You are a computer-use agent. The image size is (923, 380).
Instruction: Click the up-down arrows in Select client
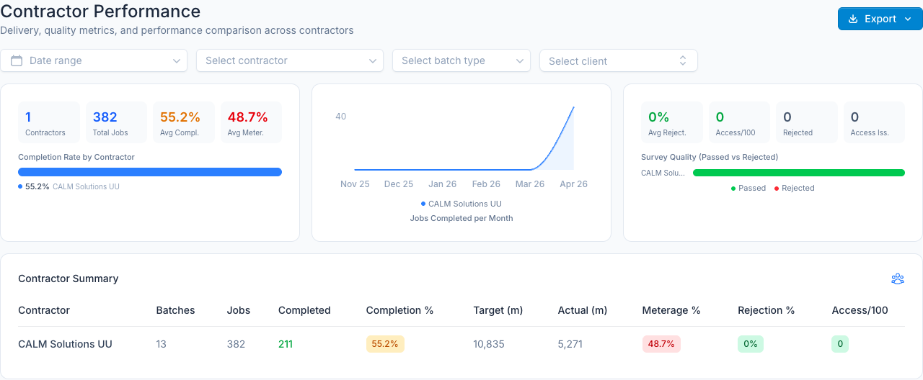click(683, 61)
